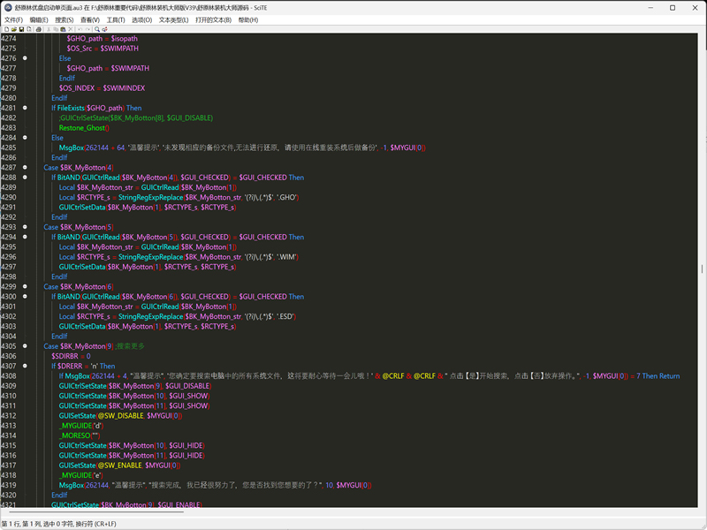Open the 查看(V) menu
This screenshot has width=707, height=530.
(x=90, y=19)
